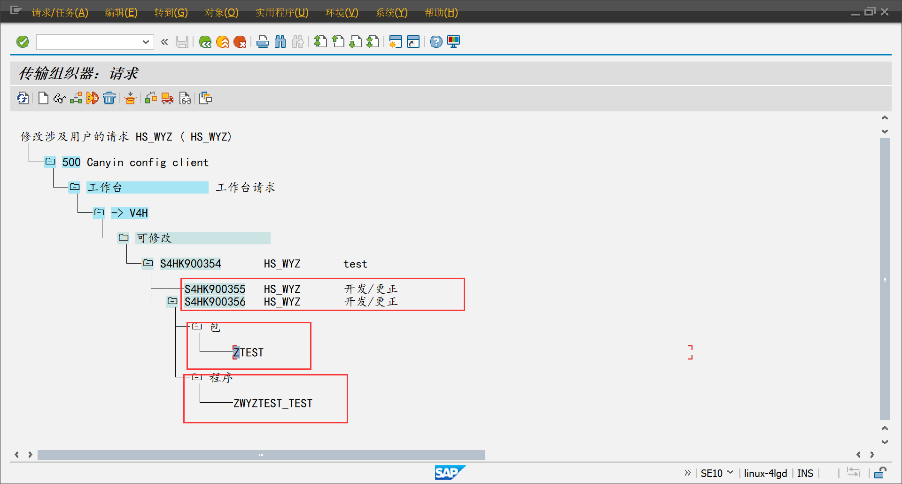The width and height of the screenshot is (902, 484).
Task: Open the 帮助(H) menu
Action: 442,13
